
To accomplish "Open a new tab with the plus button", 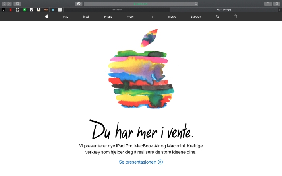I will point(279,10).
